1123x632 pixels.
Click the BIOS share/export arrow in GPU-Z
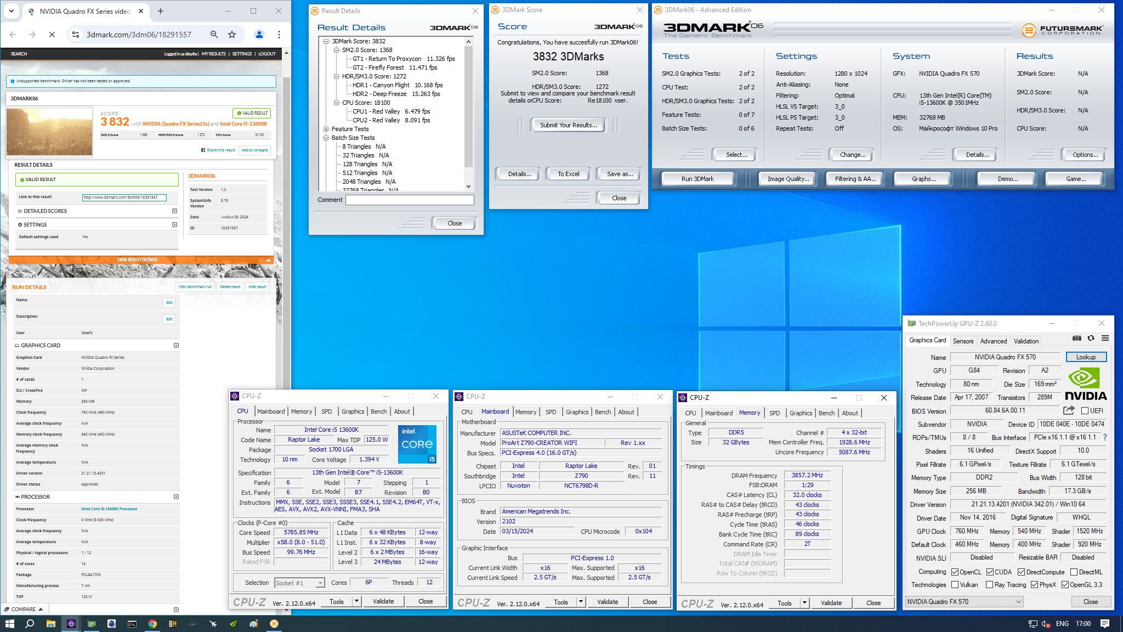(1069, 410)
